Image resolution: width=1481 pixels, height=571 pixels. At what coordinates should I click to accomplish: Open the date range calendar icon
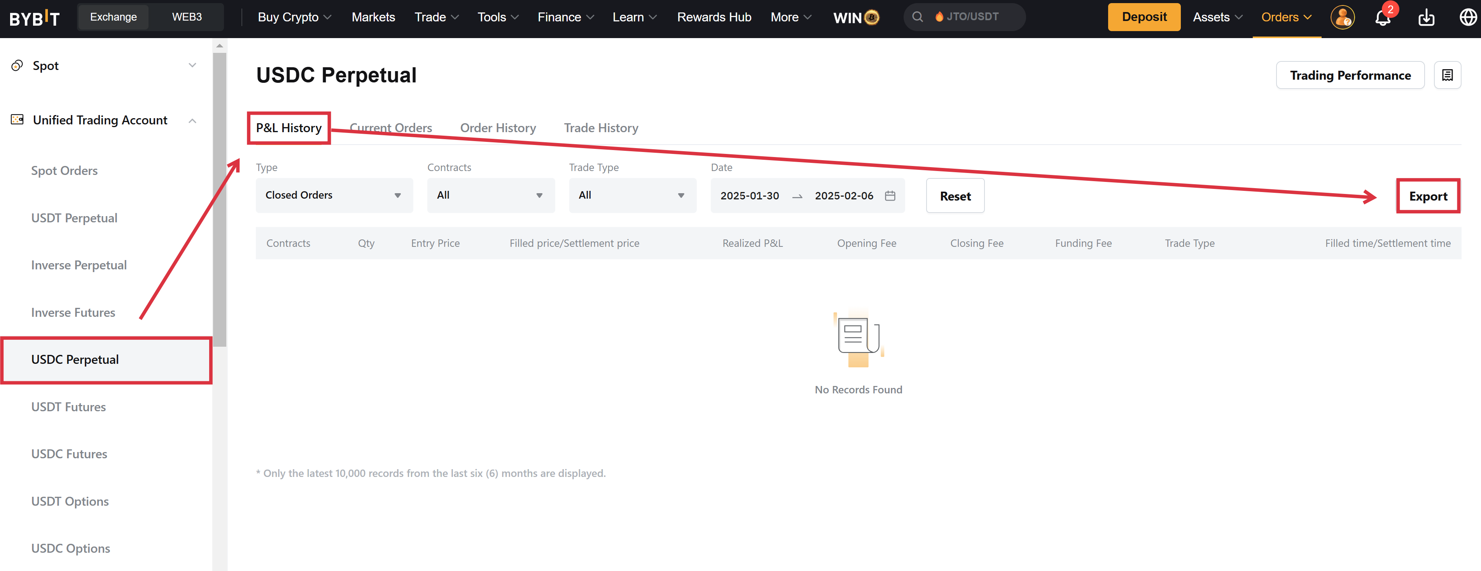pyautogui.click(x=890, y=196)
